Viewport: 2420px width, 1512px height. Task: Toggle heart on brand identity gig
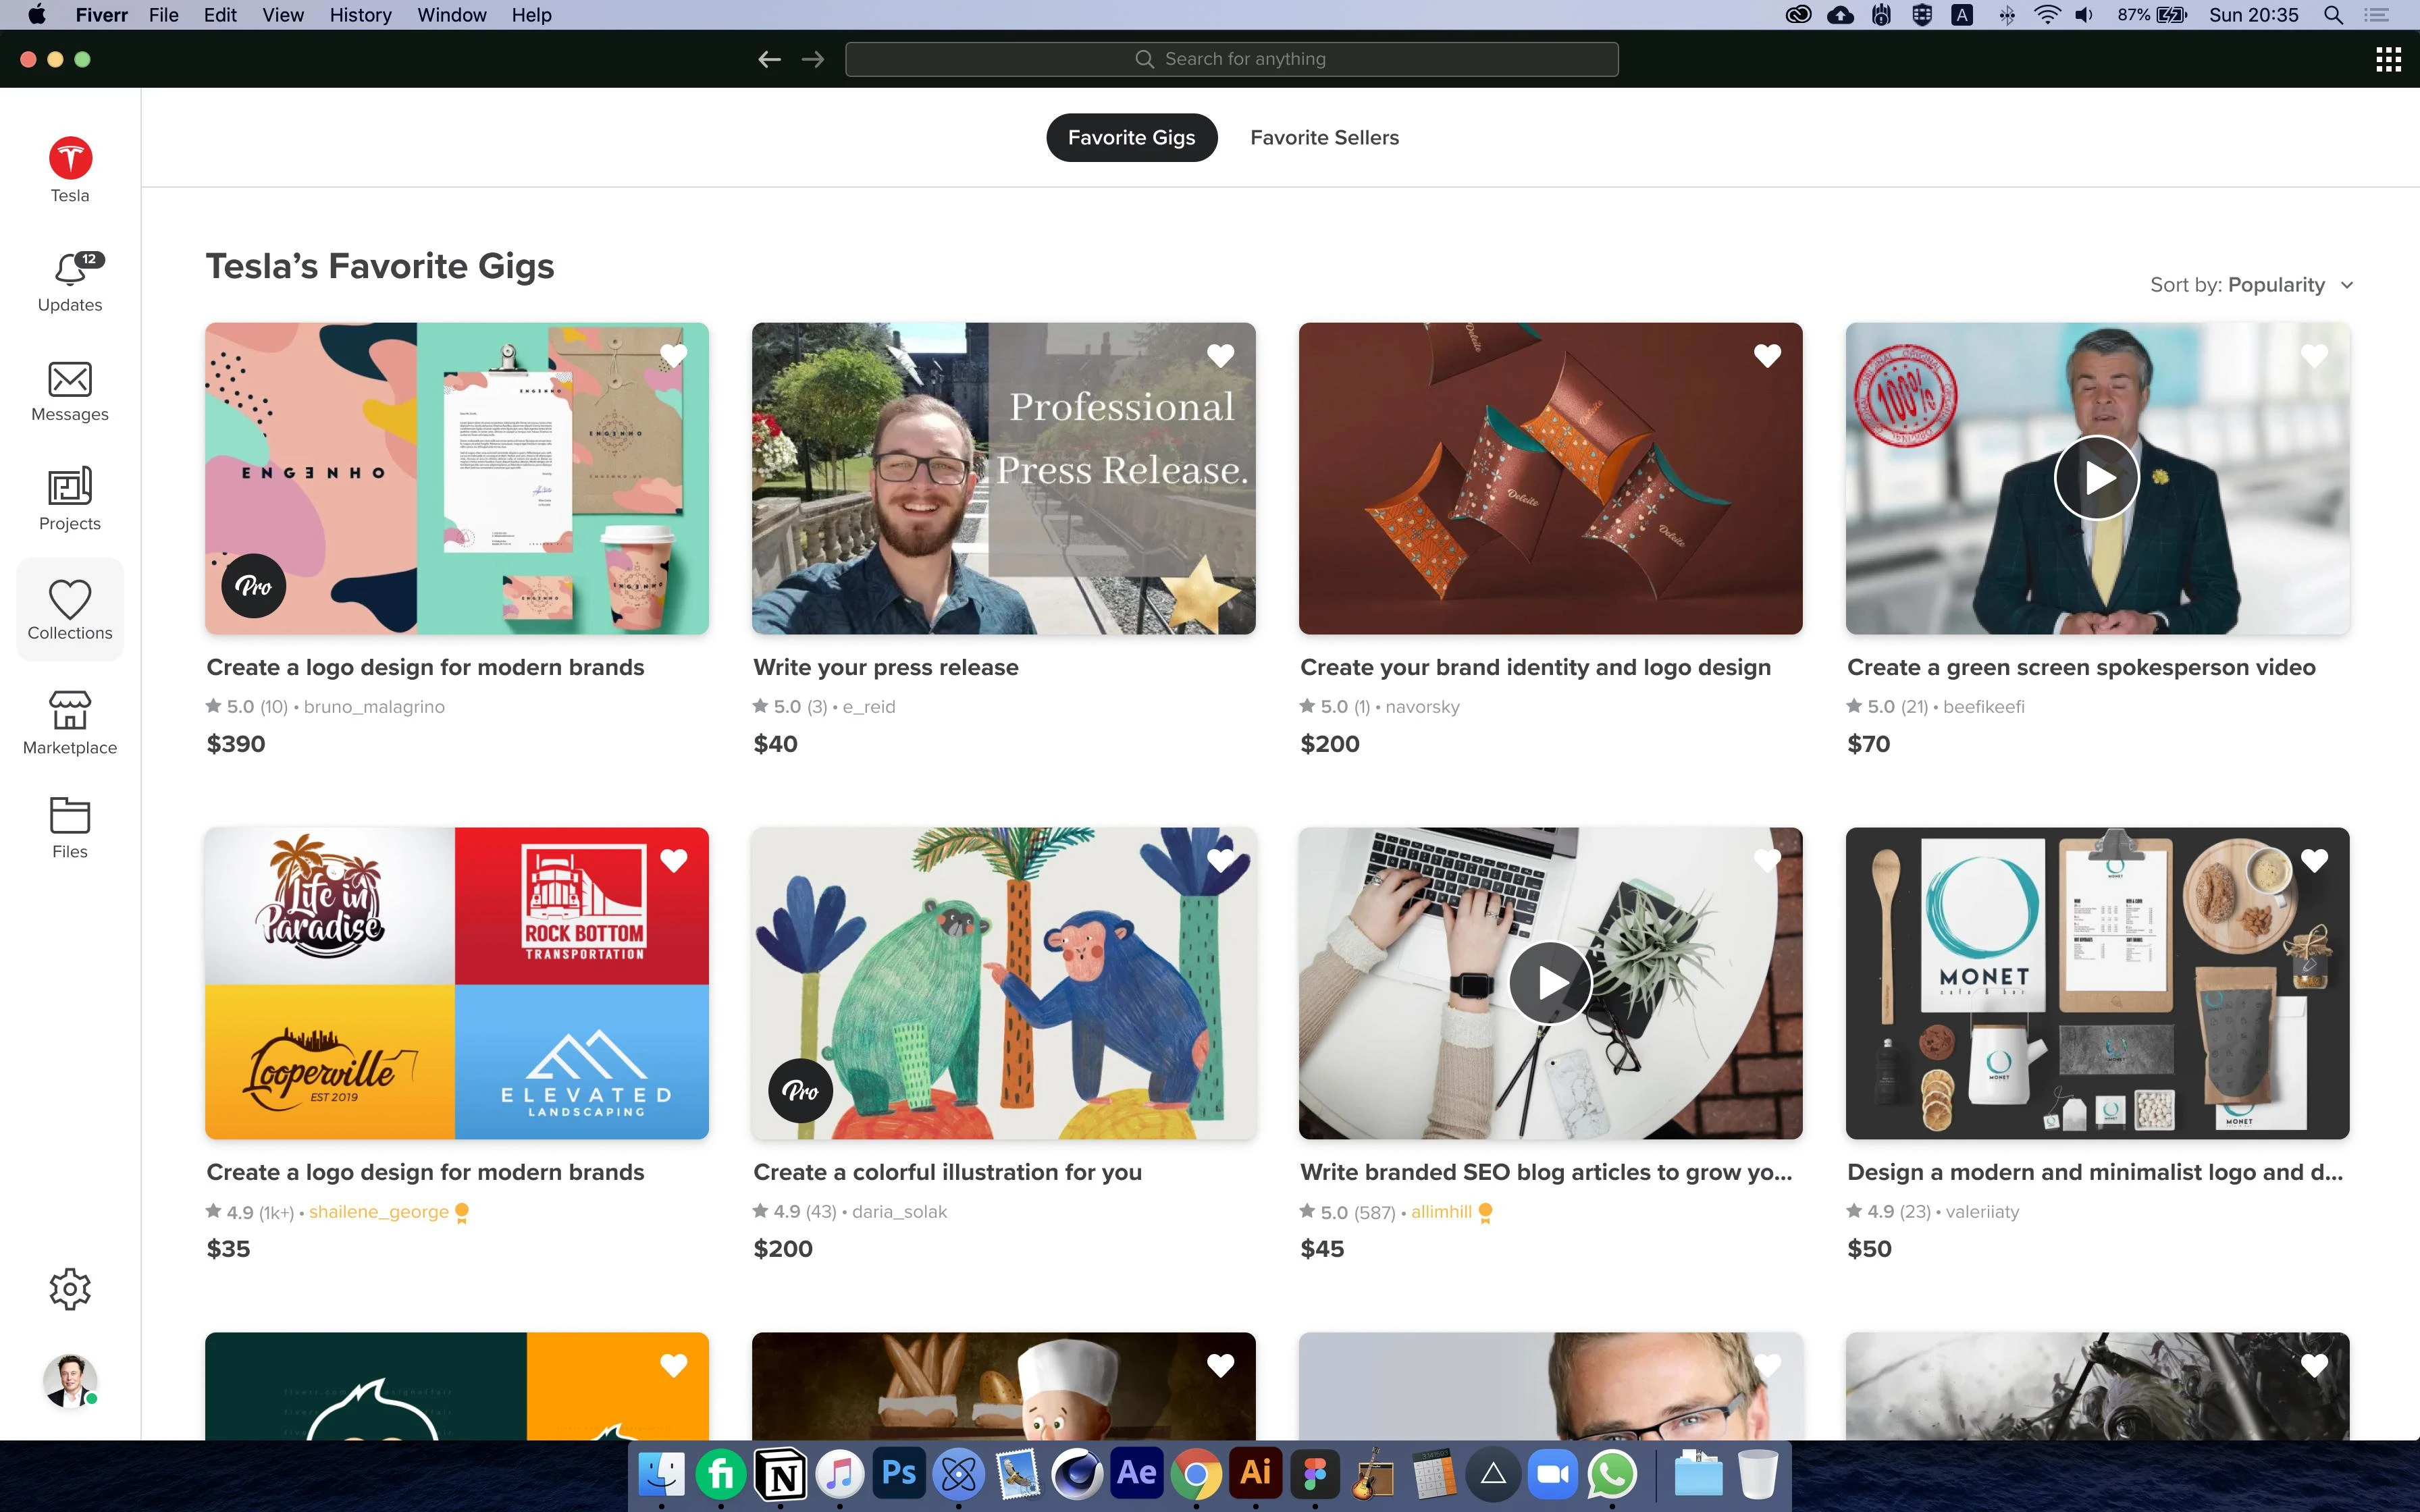coord(1767,355)
